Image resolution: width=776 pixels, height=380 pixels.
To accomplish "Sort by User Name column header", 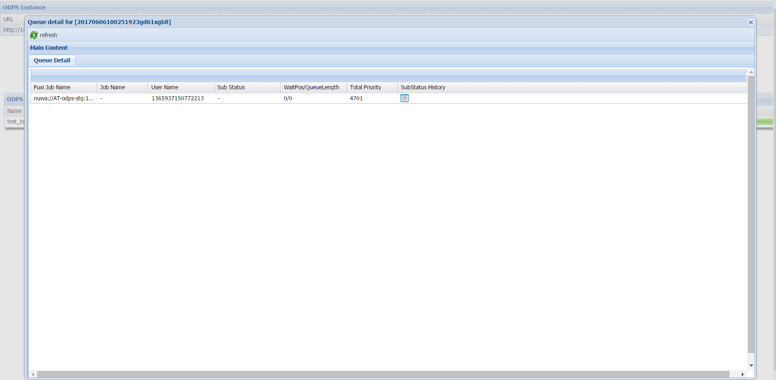I will 181,87.
